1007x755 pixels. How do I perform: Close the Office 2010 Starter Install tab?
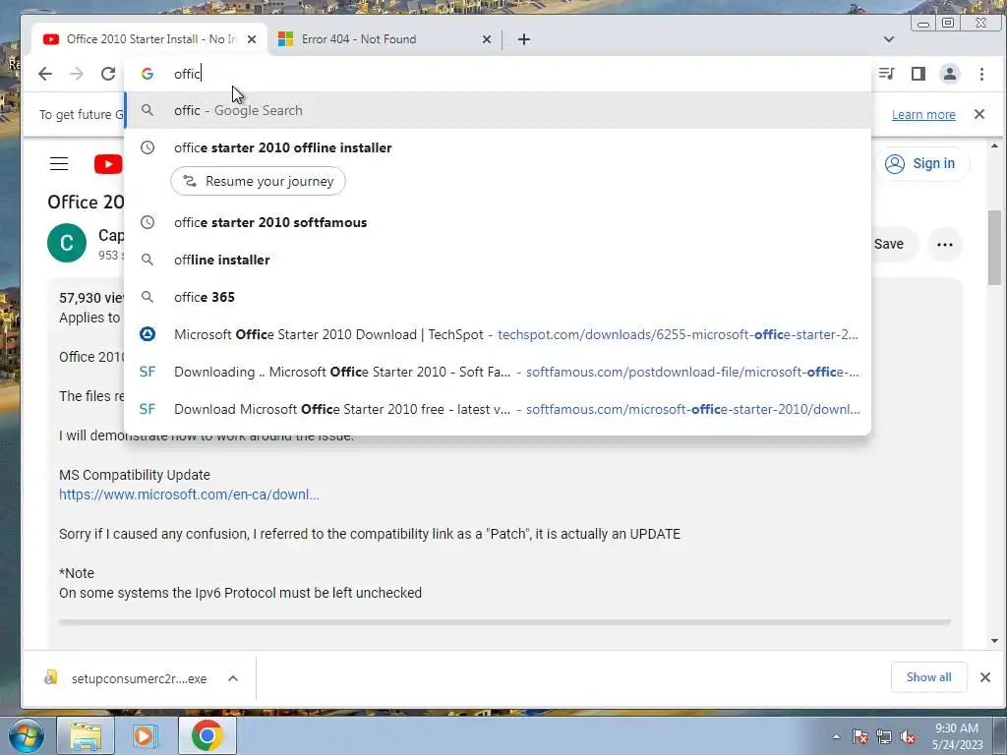click(252, 39)
